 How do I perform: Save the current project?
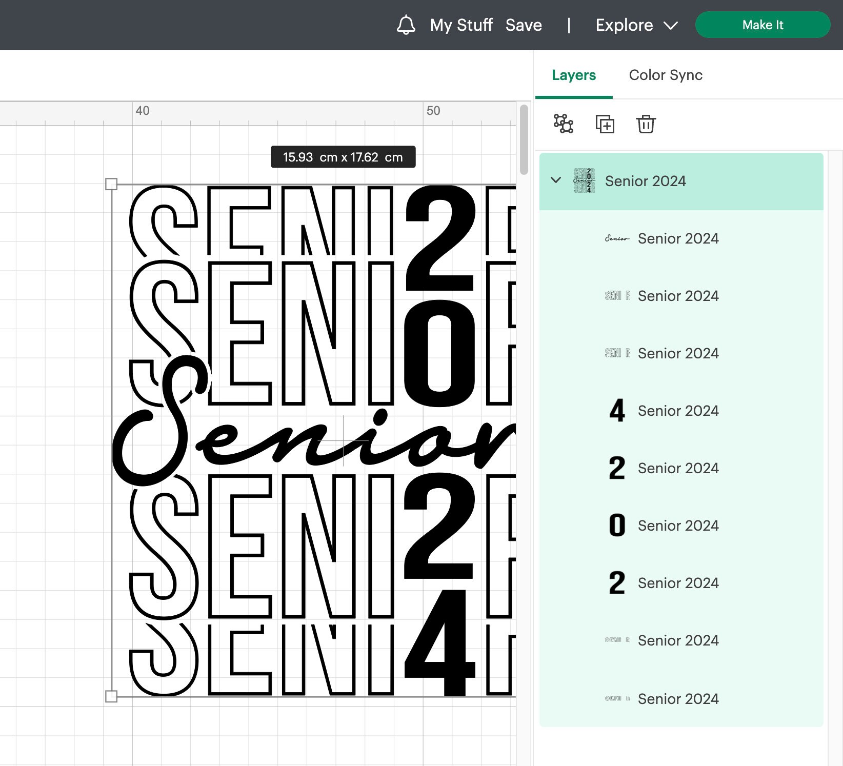click(x=524, y=25)
